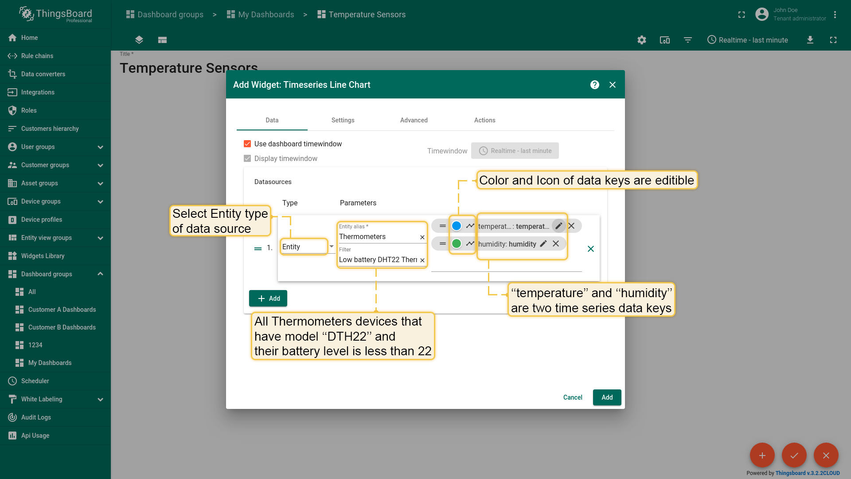
Task: Click Cancel in the widget dialog
Action: pos(573,397)
